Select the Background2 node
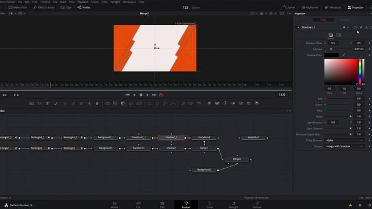Viewport: 372px width, 209px height. pyautogui.click(x=204, y=170)
